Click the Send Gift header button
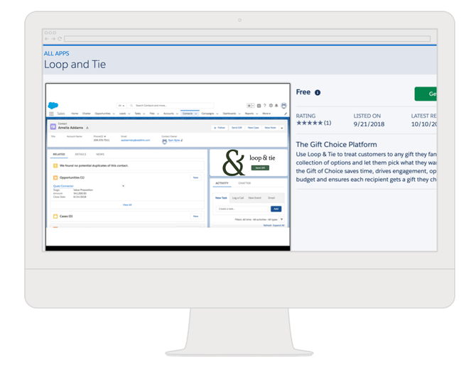 coord(237,128)
